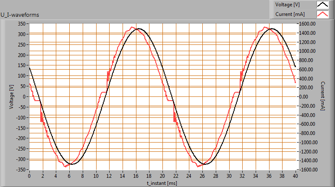
Task: Click the 30 tick mark on time axis
Action: click(229, 176)
